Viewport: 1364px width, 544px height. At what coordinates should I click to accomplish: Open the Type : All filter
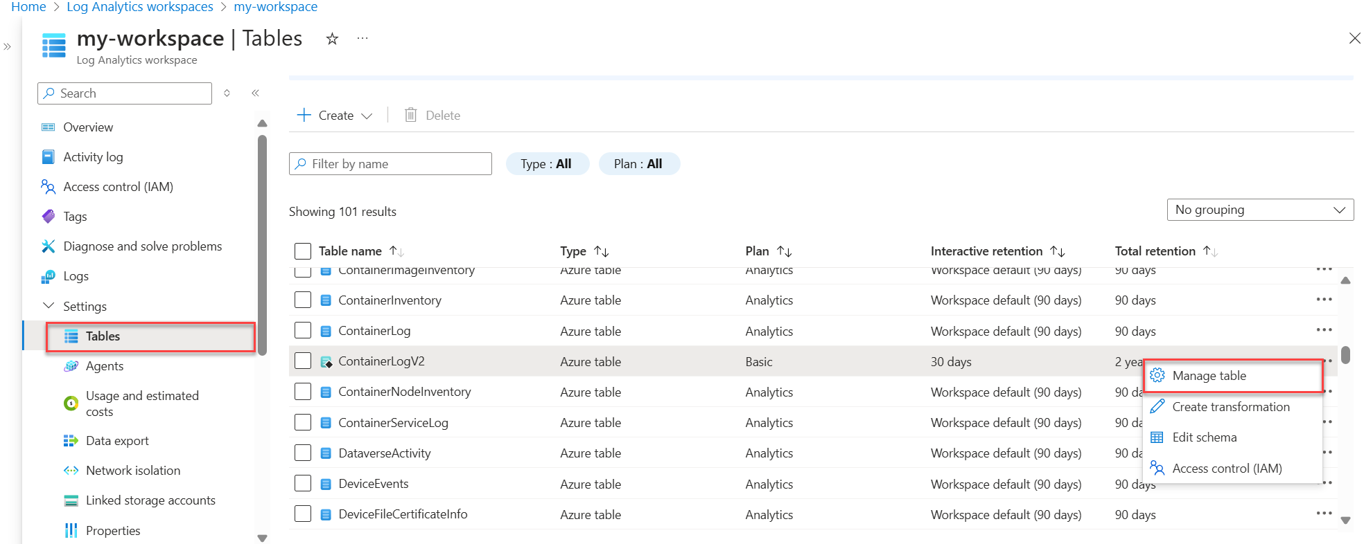547,164
